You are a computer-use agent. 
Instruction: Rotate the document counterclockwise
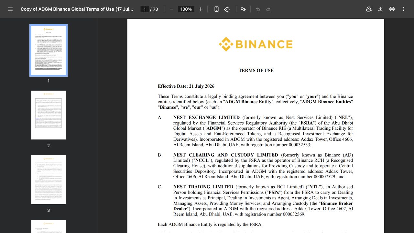(227, 9)
